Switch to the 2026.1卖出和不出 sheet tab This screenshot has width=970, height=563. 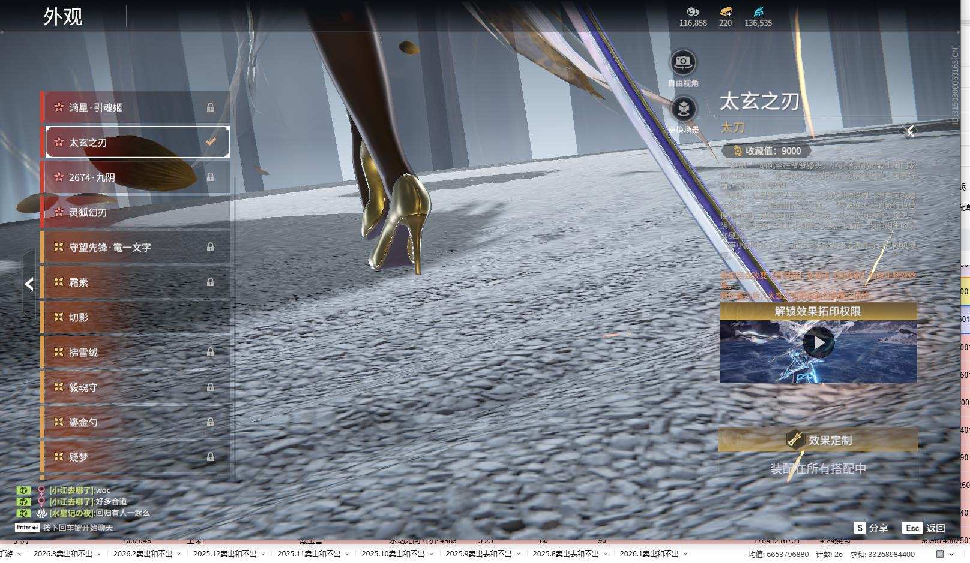tap(648, 554)
